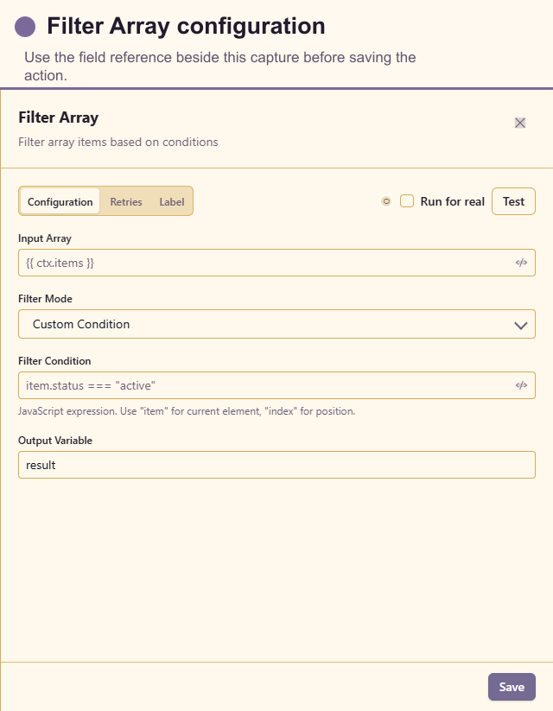Open the Retries tab
The width and height of the screenshot is (553, 711).
(x=126, y=202)
